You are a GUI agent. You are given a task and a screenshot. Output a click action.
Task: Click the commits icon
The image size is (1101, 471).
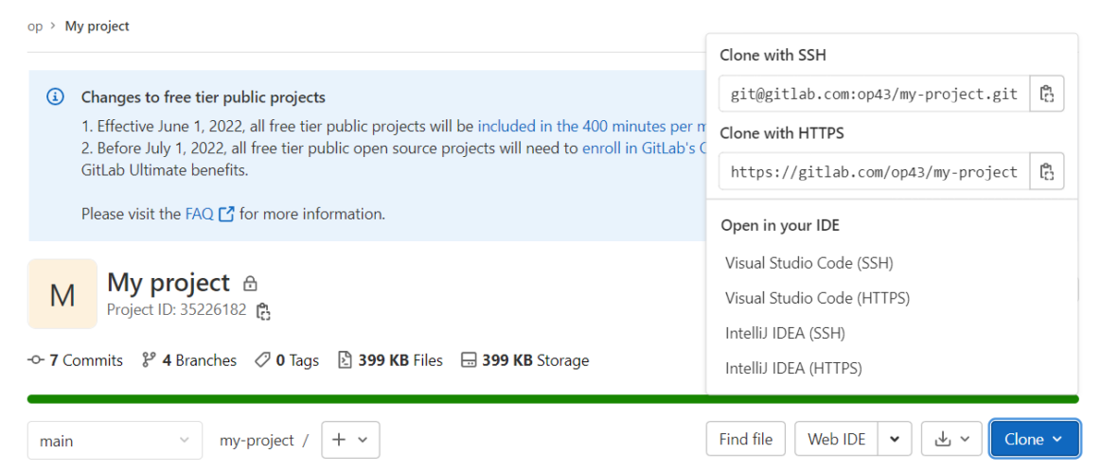(x=36, y=360)
